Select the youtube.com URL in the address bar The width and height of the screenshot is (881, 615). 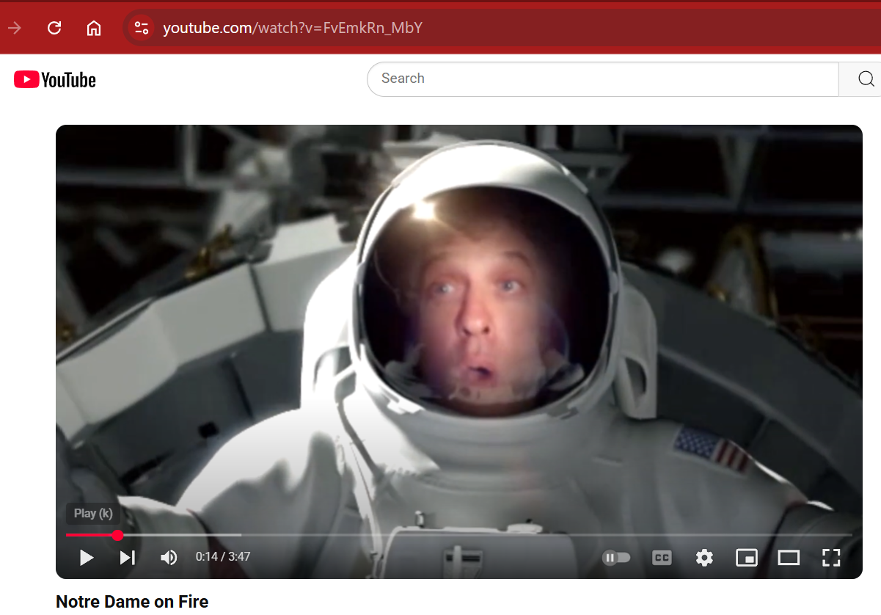pos(292,28)
